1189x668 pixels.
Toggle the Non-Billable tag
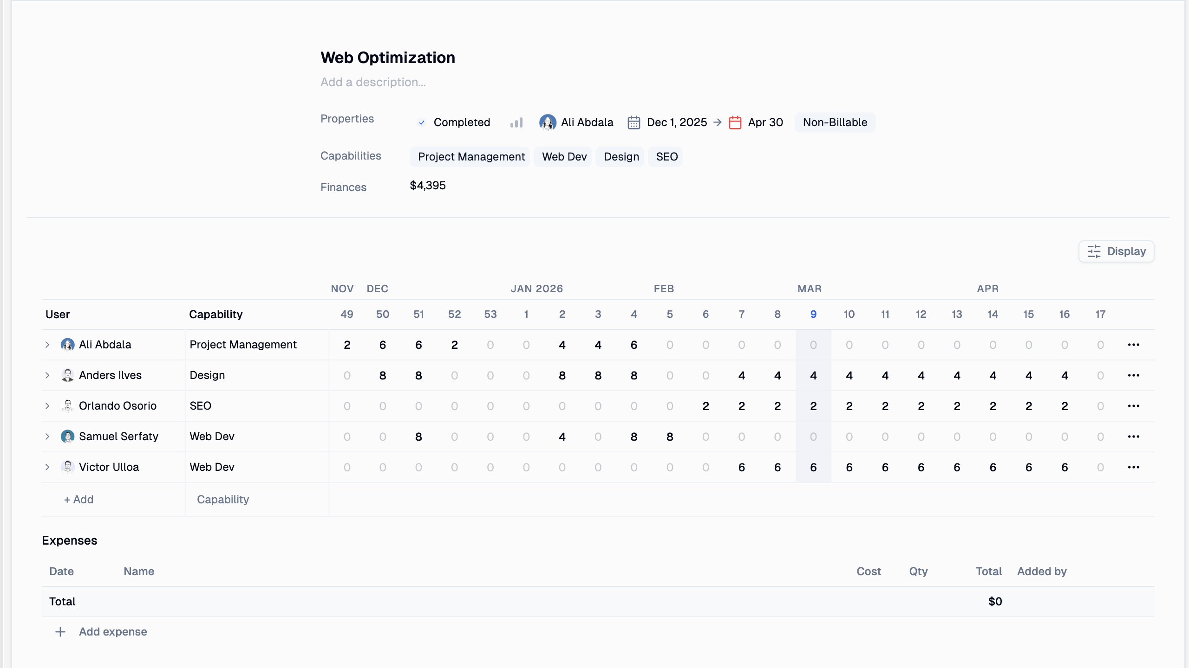[x=835, y=122]
